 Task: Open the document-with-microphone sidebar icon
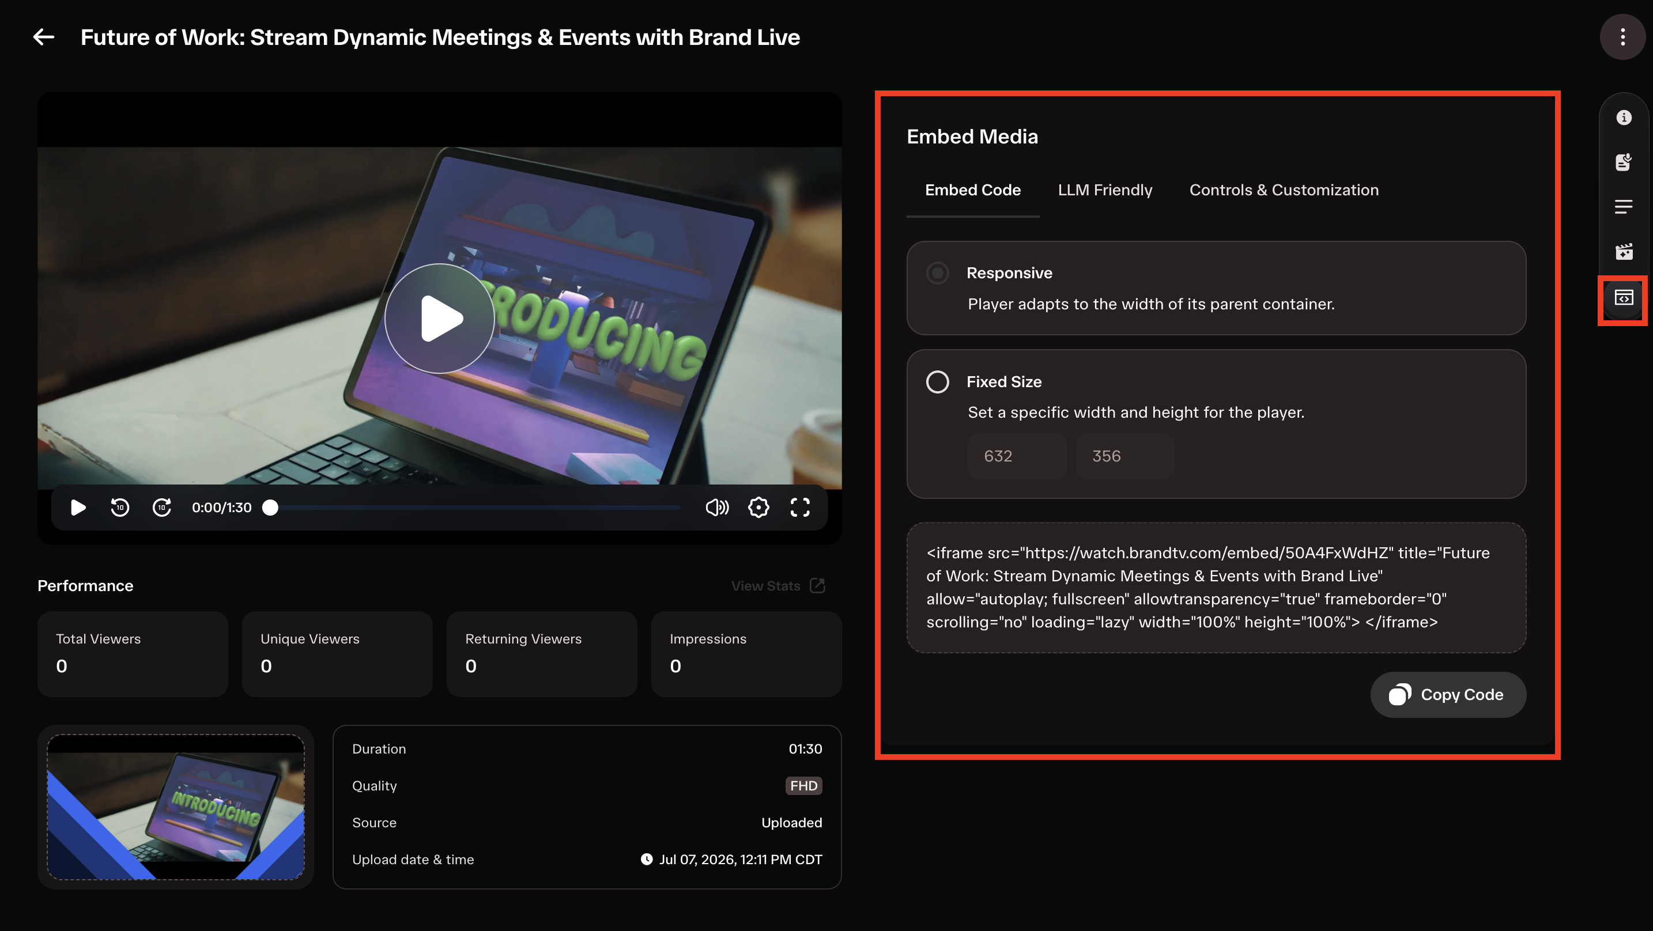(1624, 162)
